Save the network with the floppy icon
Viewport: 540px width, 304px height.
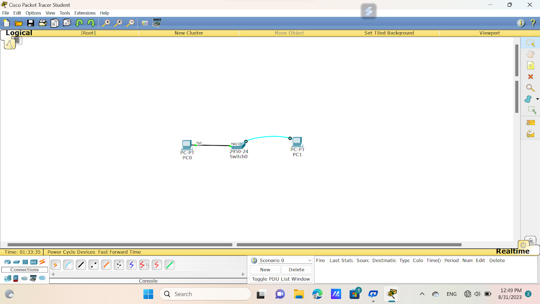pyautogui.click(x=31, y=23)
